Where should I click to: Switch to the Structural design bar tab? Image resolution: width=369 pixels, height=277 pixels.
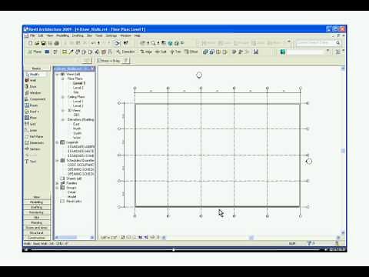pyautogui.click(x=37, y=233)
